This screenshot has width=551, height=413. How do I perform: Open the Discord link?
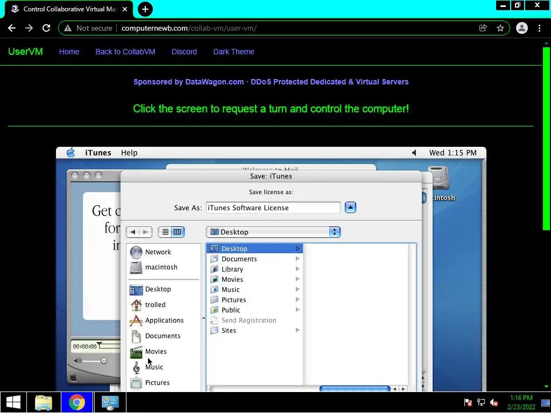[184, 52]
